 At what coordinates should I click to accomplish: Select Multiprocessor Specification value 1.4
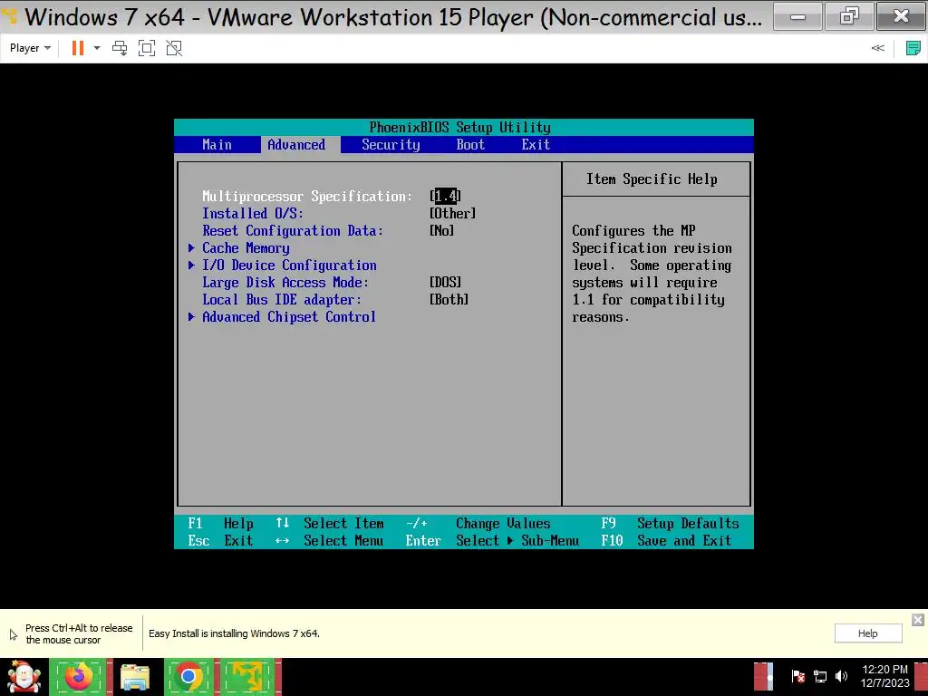point(445,196)
